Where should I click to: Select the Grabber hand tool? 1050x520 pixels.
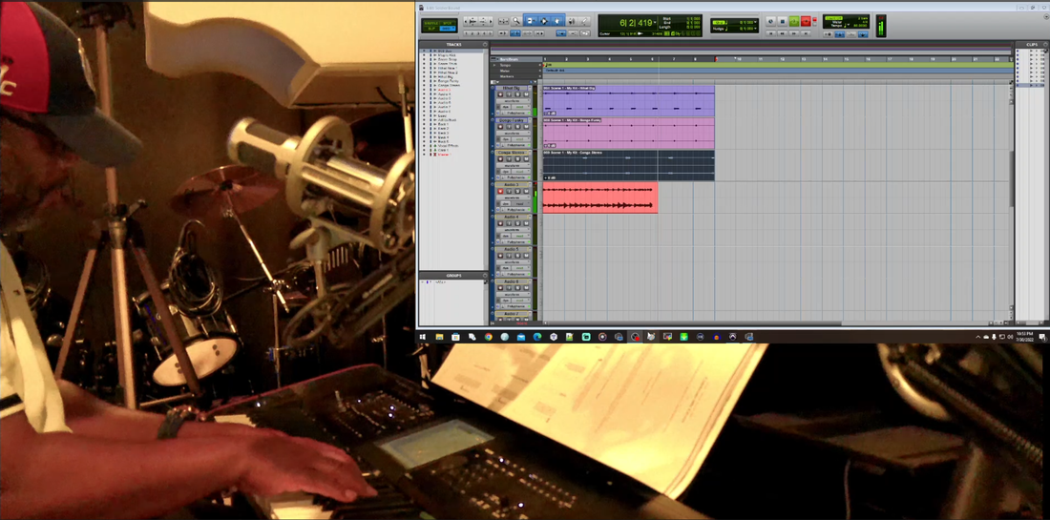557,21
